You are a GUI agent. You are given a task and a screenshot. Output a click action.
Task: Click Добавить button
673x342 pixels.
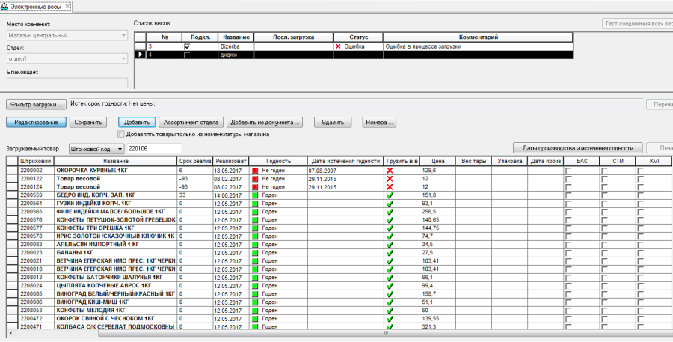(x=137, y=123)
